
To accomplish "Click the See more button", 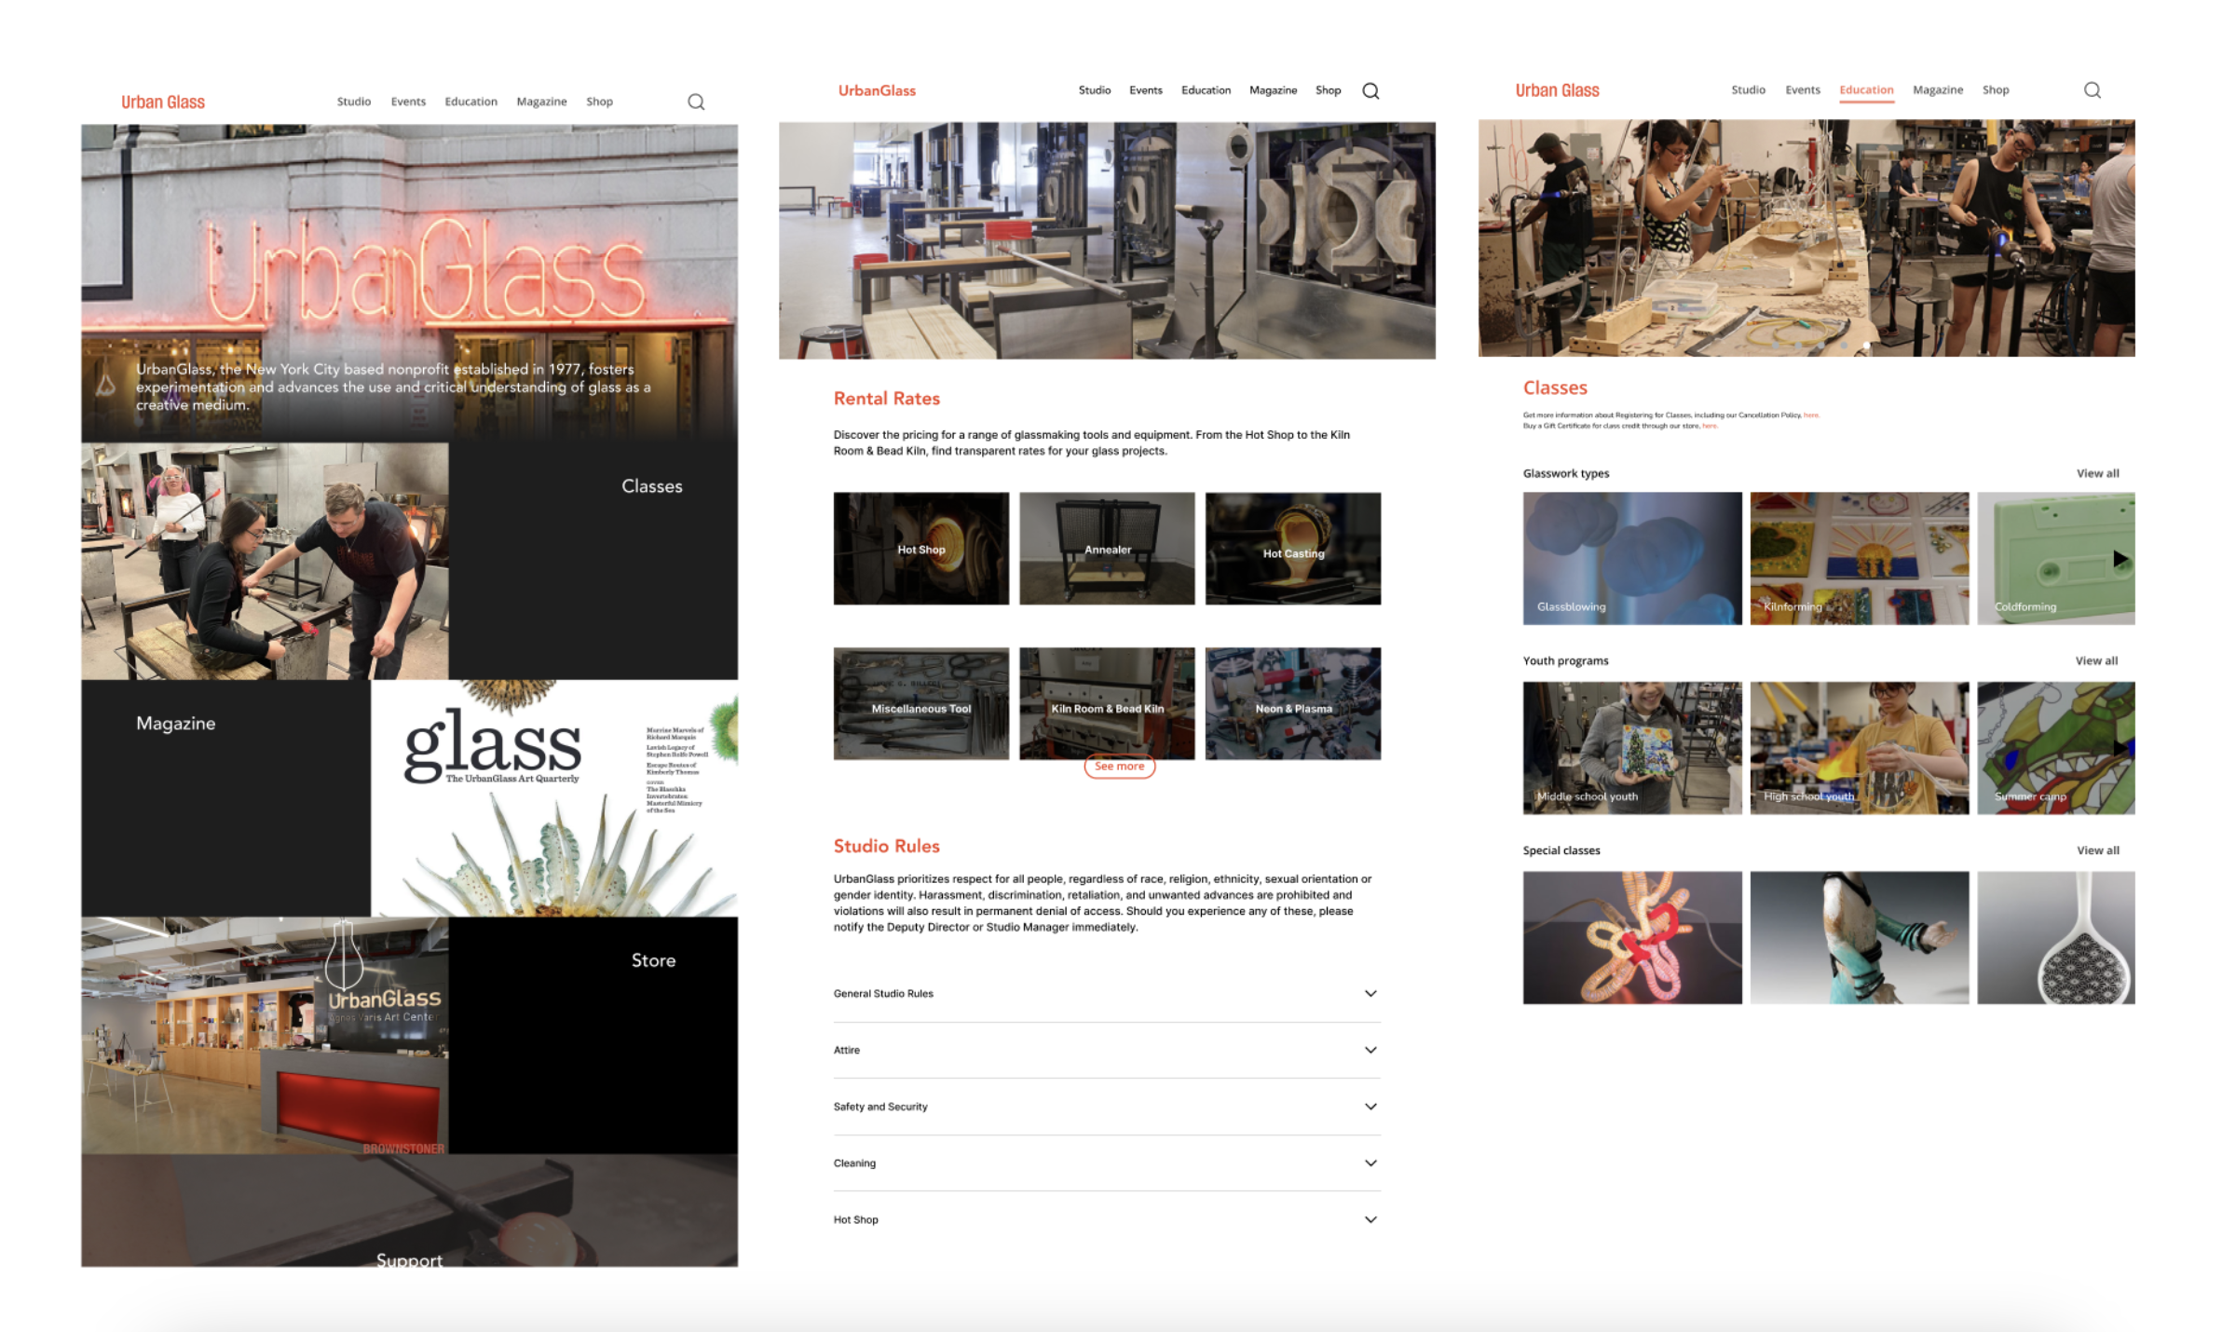I will [x=1119, y=766].
